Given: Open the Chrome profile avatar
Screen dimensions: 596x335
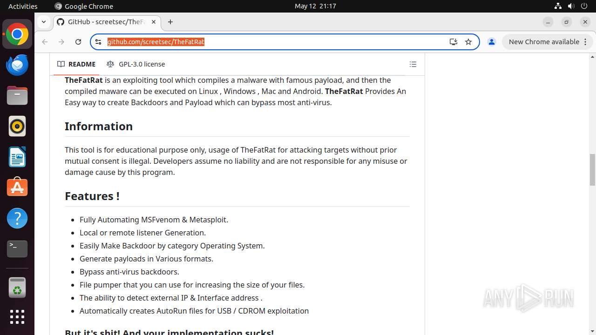Looking at the screenshot, I should (x=491, y=42).
